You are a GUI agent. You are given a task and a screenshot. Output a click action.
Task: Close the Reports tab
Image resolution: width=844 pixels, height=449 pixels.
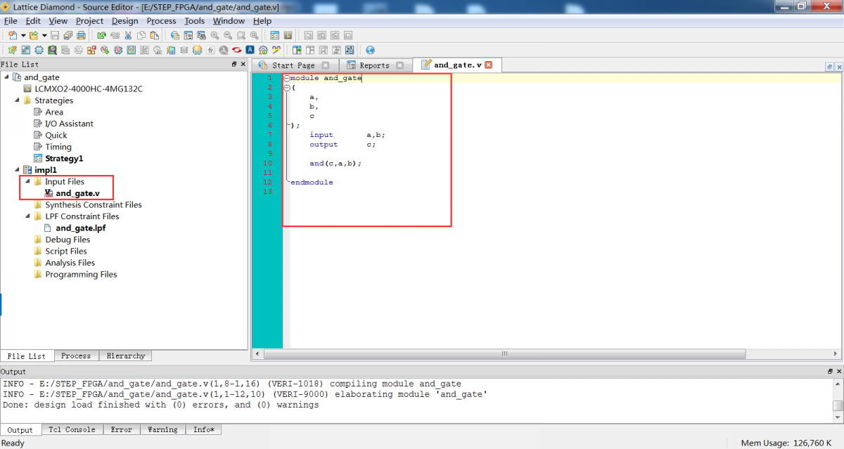pyautogui.click(x=400, y=65)
